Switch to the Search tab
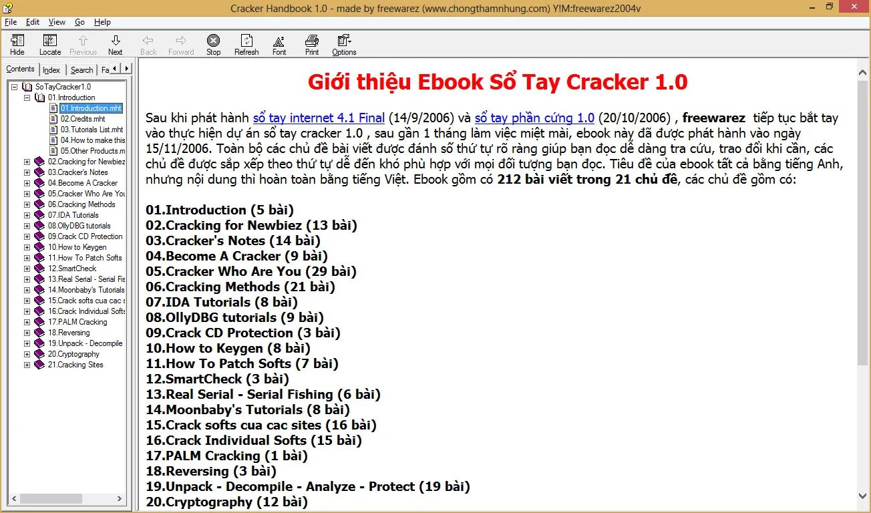This screenshot has width=871, height=513. pyautogui.click(x=81, y=69)
